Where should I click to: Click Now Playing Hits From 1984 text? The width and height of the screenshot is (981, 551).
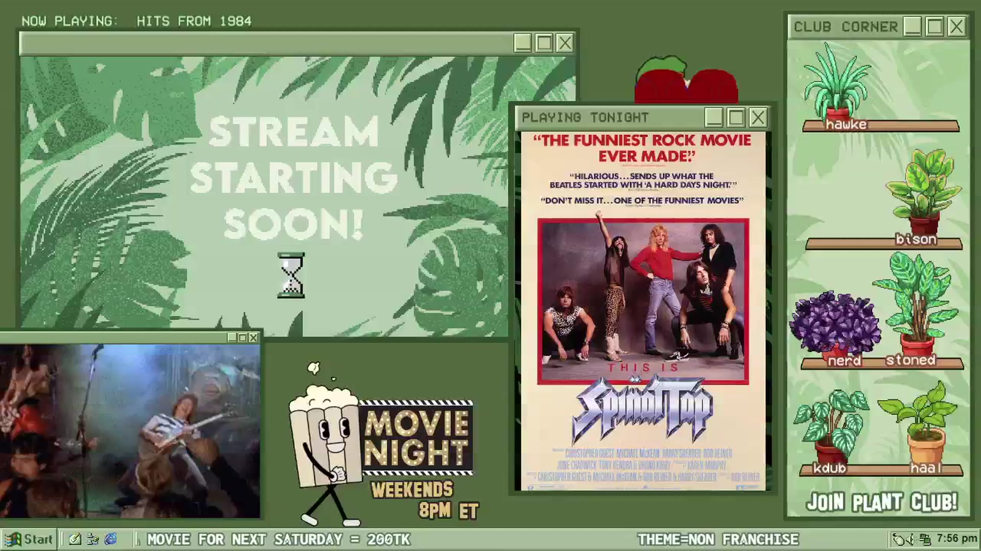136,21
